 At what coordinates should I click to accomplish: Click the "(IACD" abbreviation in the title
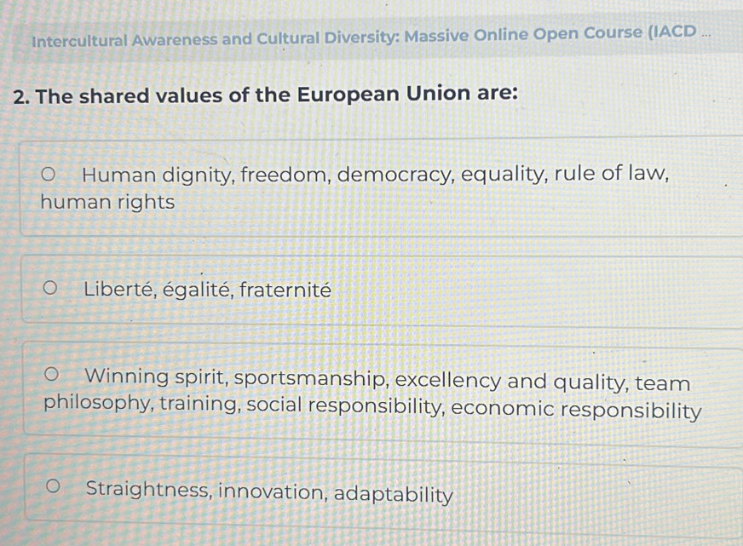pos(672,32)
